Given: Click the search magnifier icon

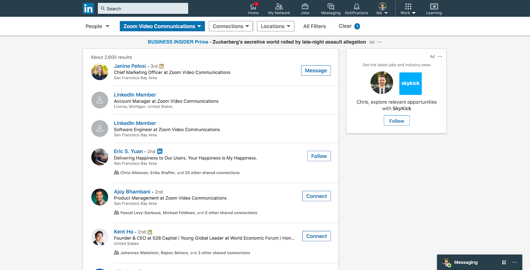Looking at the screenshot, I should click(103, 8).
